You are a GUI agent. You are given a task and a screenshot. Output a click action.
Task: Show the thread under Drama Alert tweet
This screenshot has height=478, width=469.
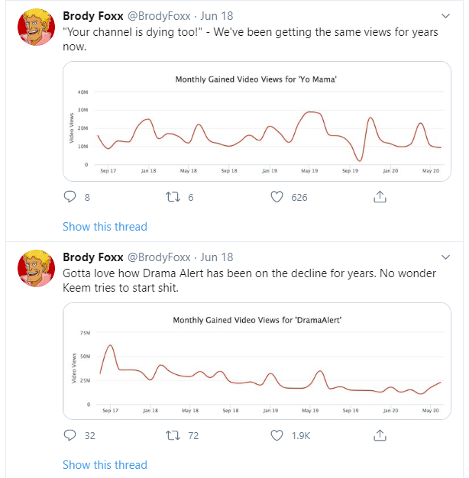105,464
